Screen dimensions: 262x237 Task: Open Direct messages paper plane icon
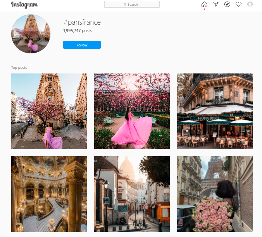(x=216, y=4)
